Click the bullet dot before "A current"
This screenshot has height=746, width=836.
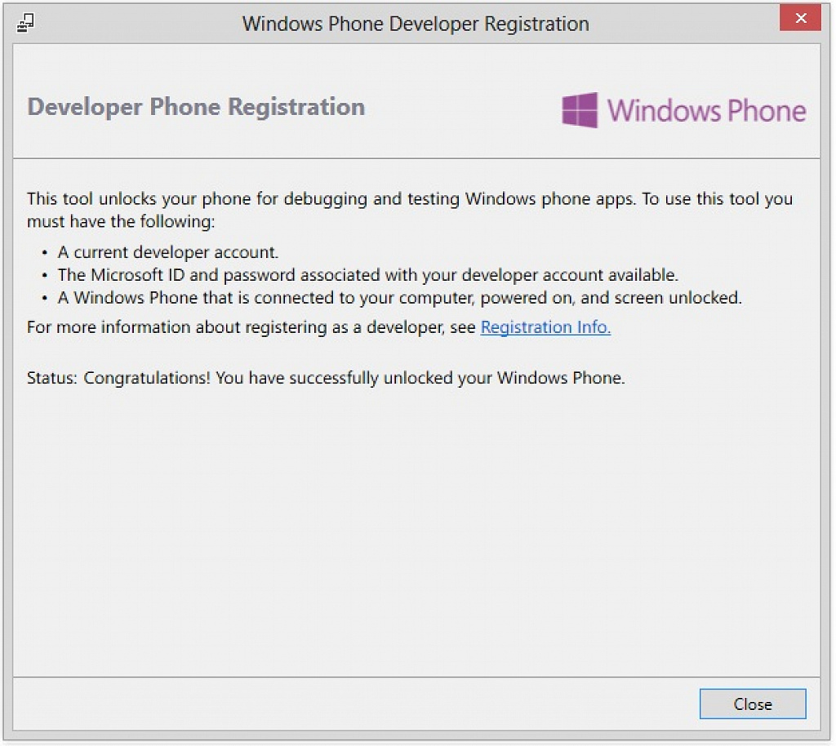coord(45,252)
